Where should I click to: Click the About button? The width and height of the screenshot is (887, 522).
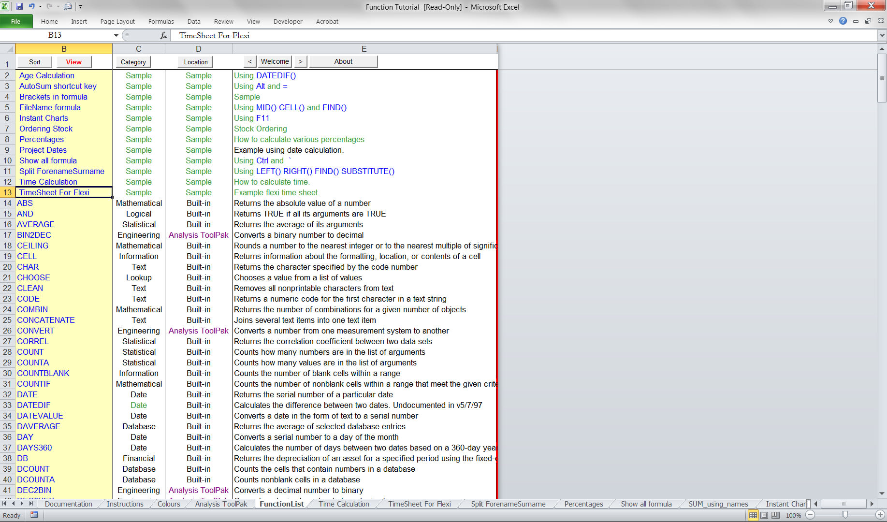coord(343,61)
